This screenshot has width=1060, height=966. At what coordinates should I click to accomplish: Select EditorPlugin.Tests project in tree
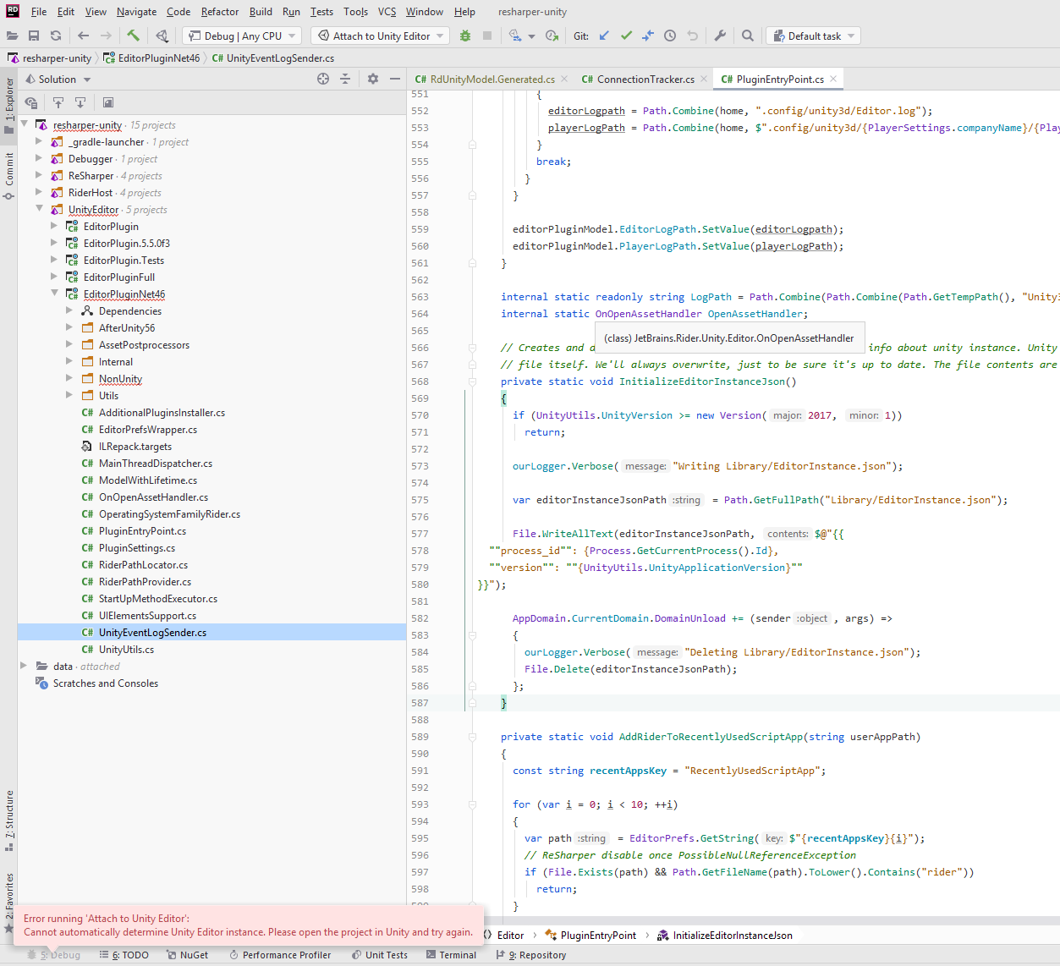(124, 261)
